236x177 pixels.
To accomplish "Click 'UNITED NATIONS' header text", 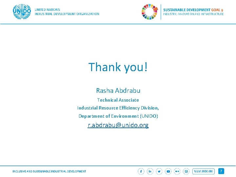I will (x=48, y=10).
